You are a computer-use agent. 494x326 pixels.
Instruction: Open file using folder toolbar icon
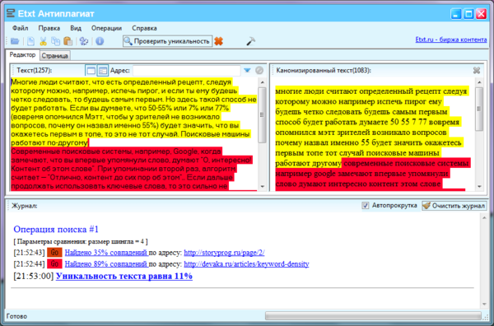click(15, 41)
